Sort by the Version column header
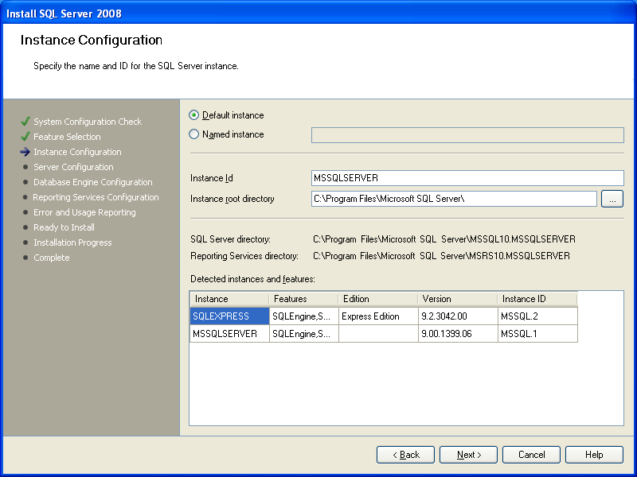Viewport: 637px width, 477px height. coord(458,299)
